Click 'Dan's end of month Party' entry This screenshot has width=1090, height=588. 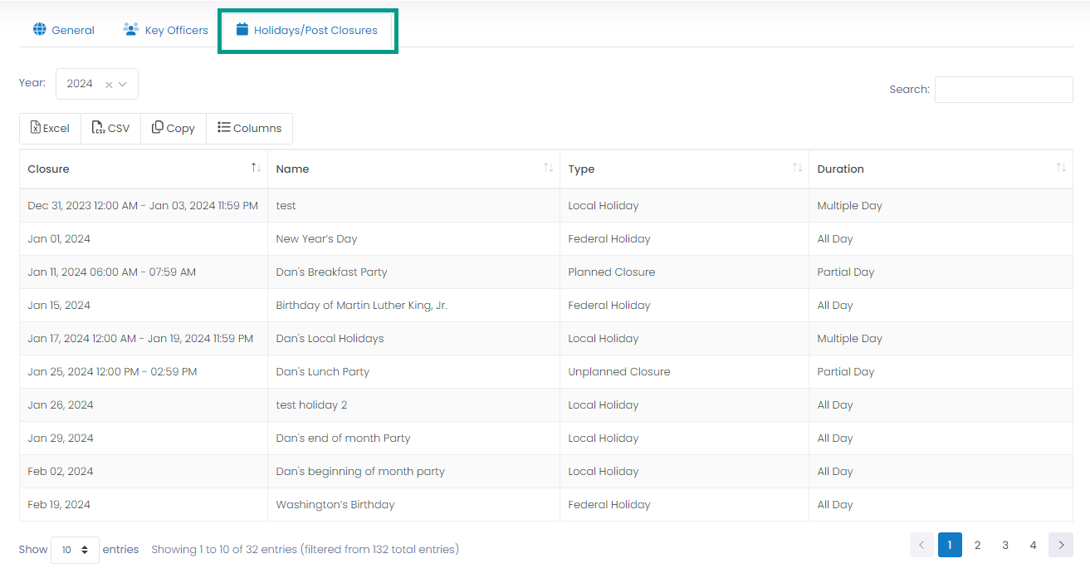(343, 438)
